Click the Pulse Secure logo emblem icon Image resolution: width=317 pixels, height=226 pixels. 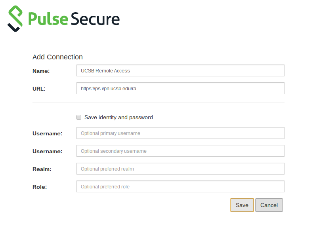pos(15,19)
